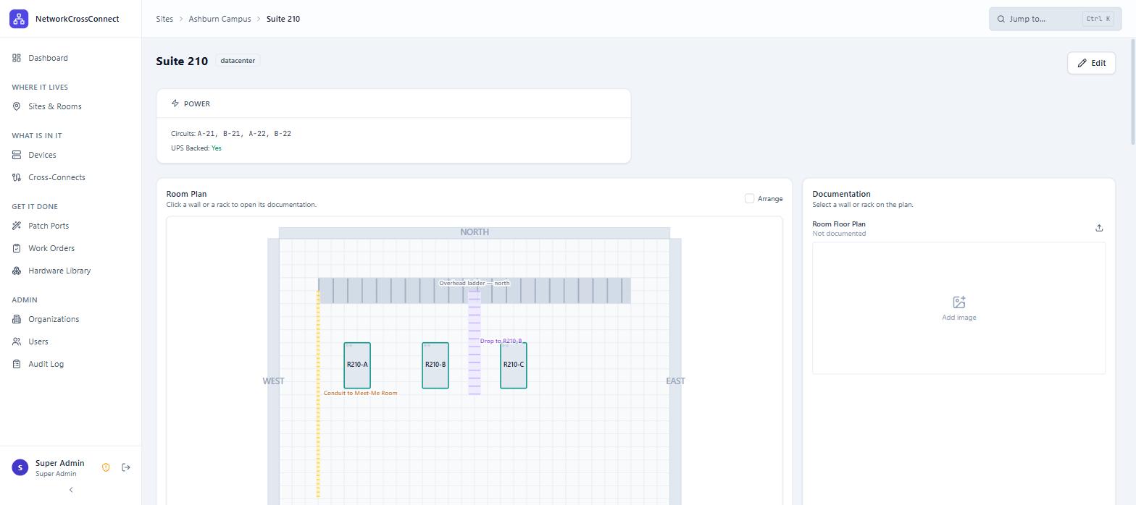Click the orange shield icon beside Super Admin
This screenshot has width=1136, height=505.
(106, 467)
